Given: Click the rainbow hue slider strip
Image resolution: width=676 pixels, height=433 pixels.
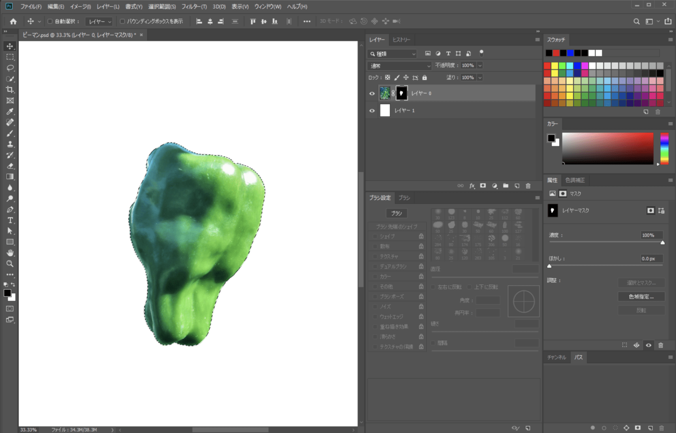Looking at the screenshot, I should tap(665, 149).
